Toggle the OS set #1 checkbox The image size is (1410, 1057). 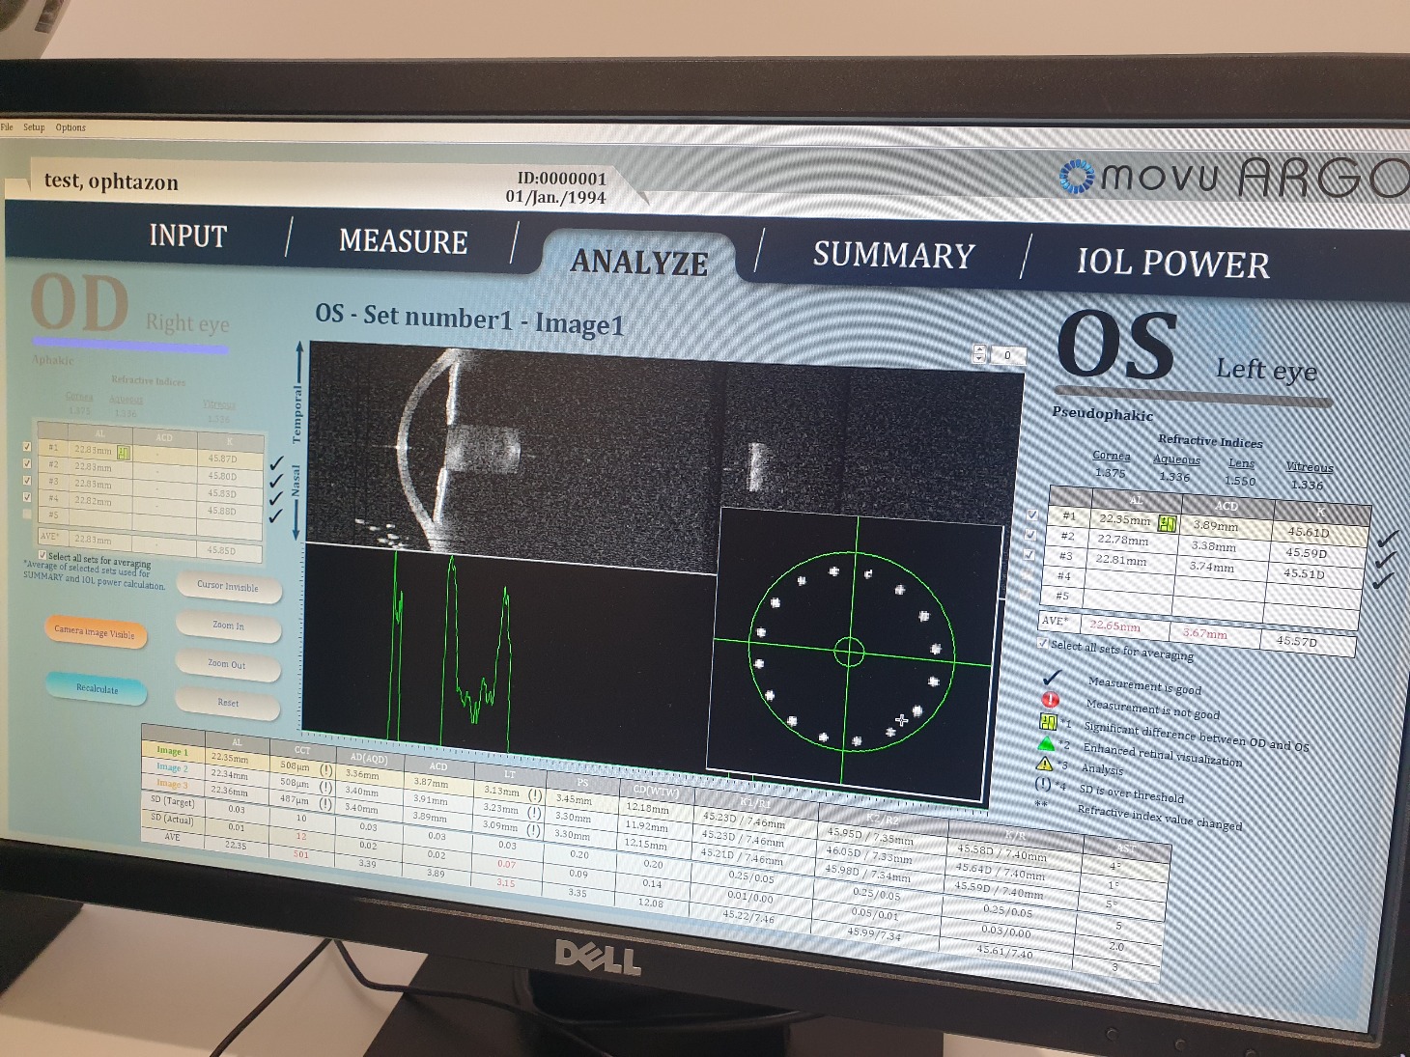pos(1032,515)
